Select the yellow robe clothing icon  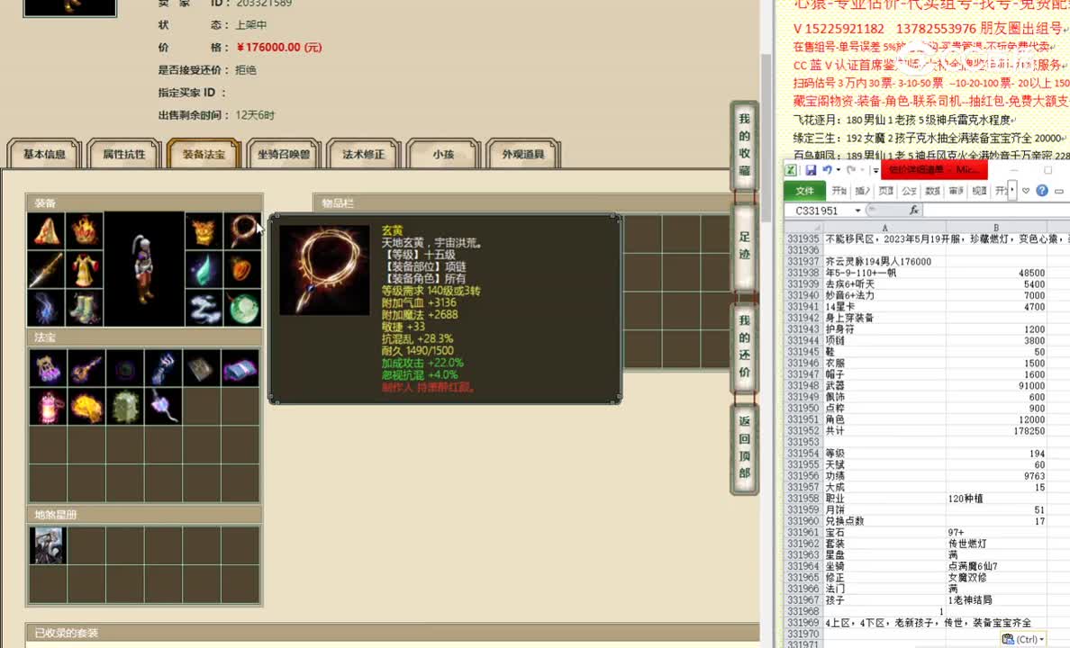pos(85,270)
